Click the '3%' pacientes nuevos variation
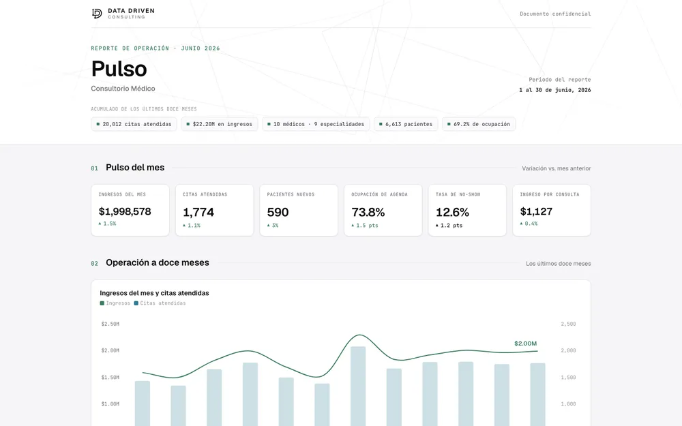The width and height of the screenshot is (682, 426). (275, 226)
